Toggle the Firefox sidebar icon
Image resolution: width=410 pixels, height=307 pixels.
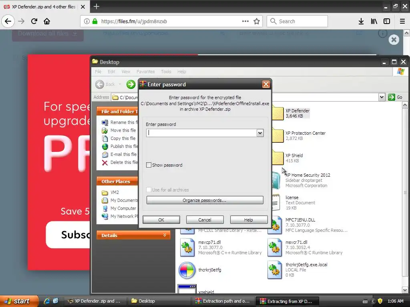tap(387, 21)
